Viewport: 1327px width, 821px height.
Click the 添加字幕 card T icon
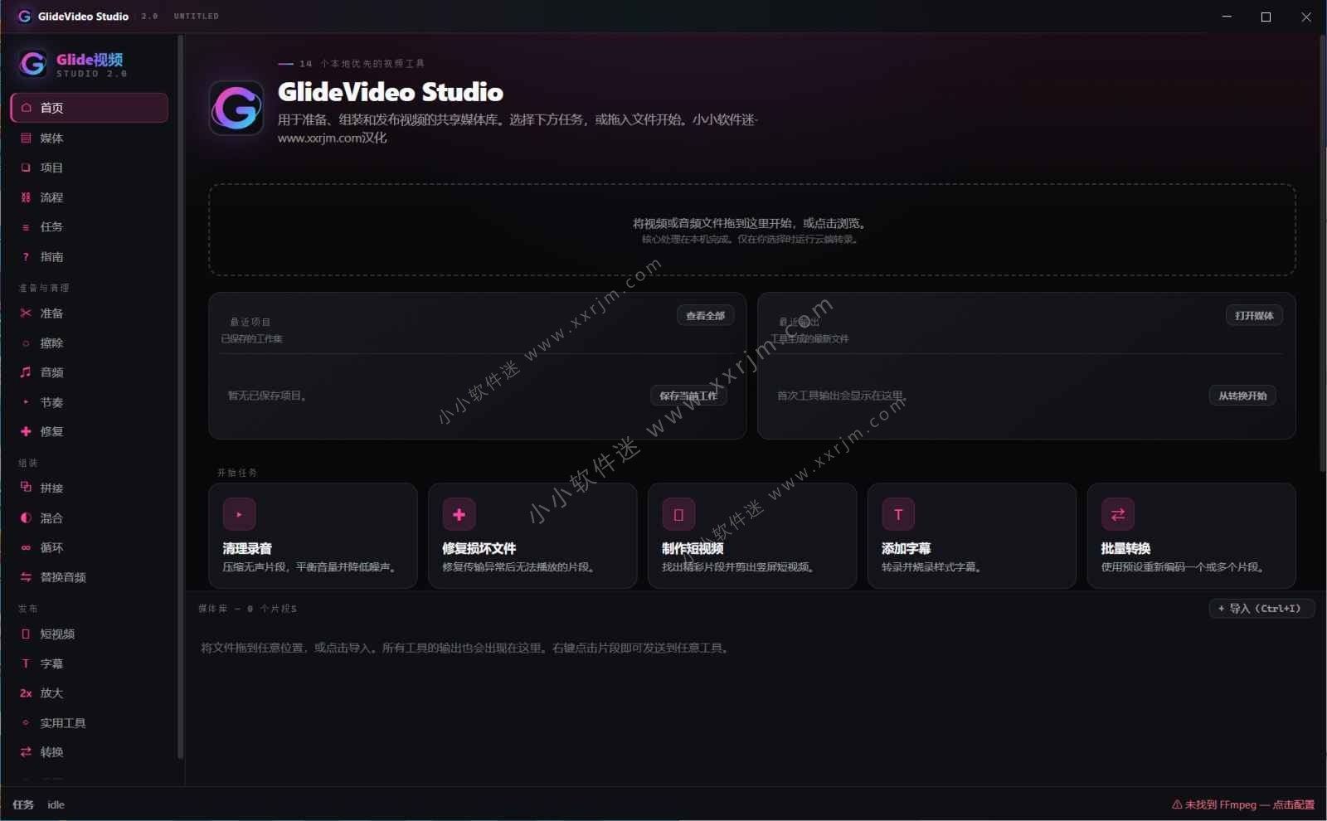[x=898, y=514]
